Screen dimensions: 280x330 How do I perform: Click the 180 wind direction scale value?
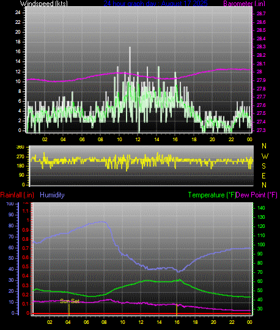coord(21,166)
